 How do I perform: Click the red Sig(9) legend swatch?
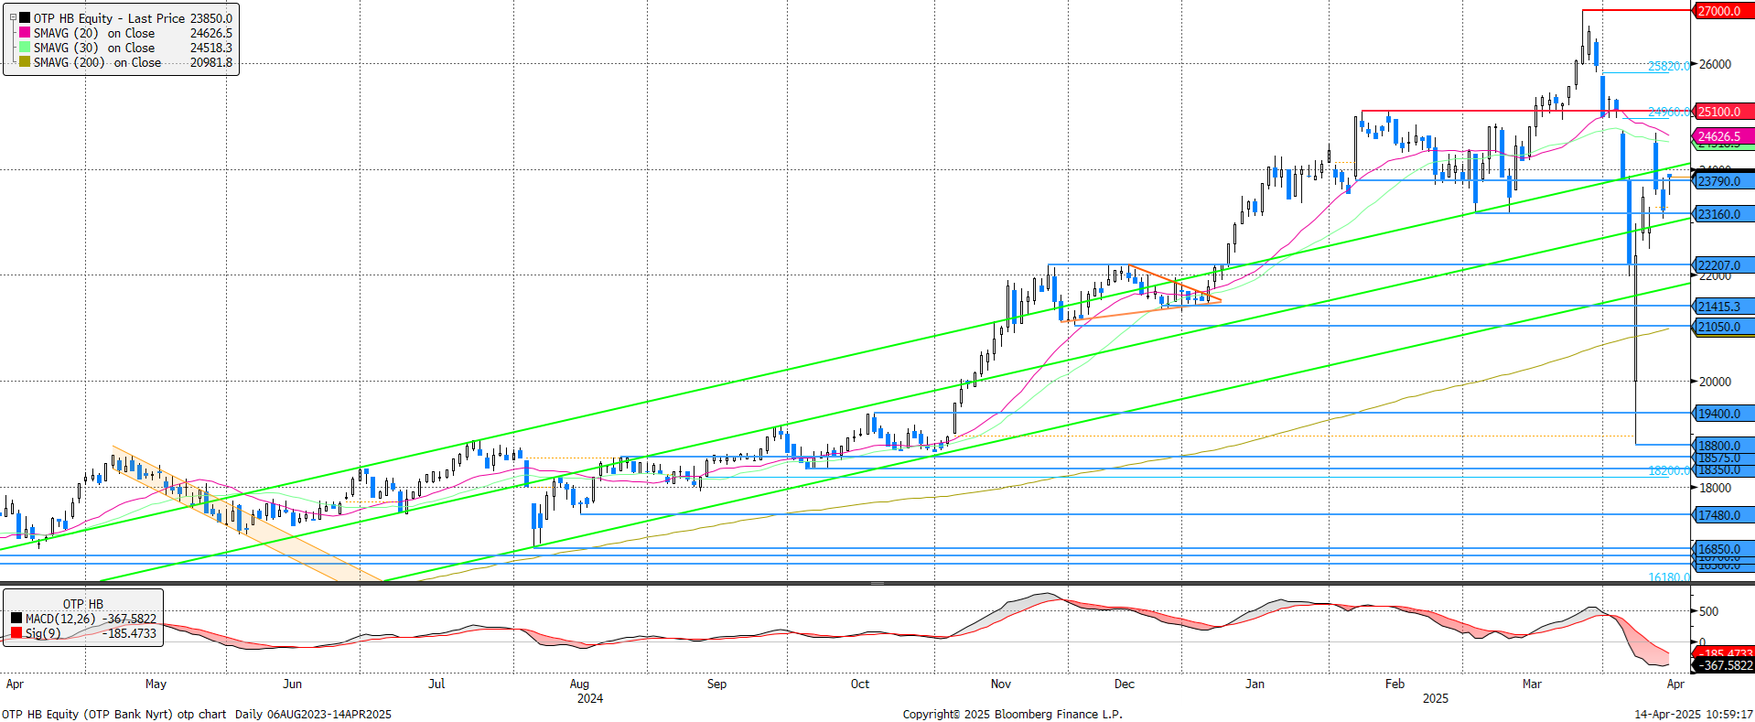pyautogui.click(x=16, y=633)
